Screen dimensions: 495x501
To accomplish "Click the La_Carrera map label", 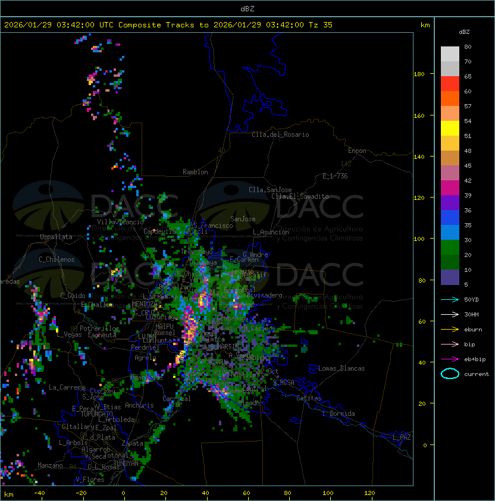I will click(67, 387).
